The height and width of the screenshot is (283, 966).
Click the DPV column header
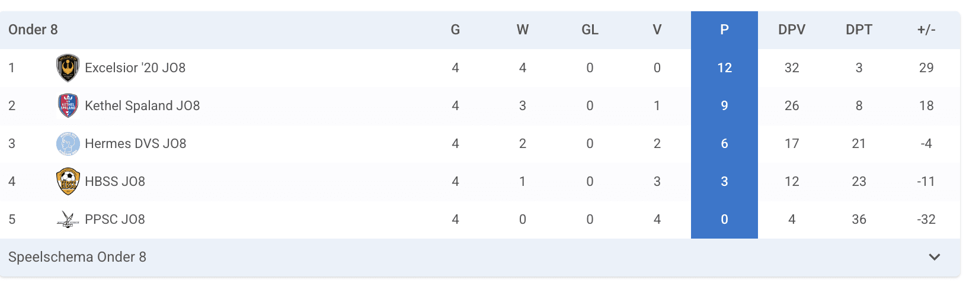tap(792, 30)
